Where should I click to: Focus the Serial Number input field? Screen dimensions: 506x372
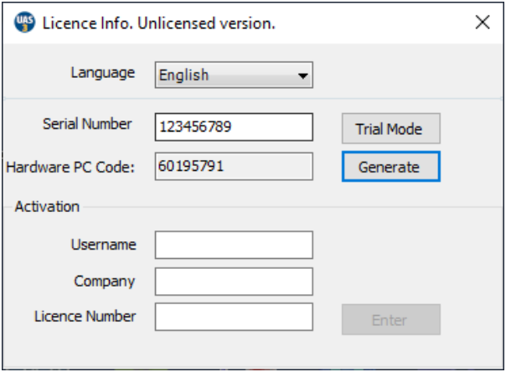click(234, 127)
